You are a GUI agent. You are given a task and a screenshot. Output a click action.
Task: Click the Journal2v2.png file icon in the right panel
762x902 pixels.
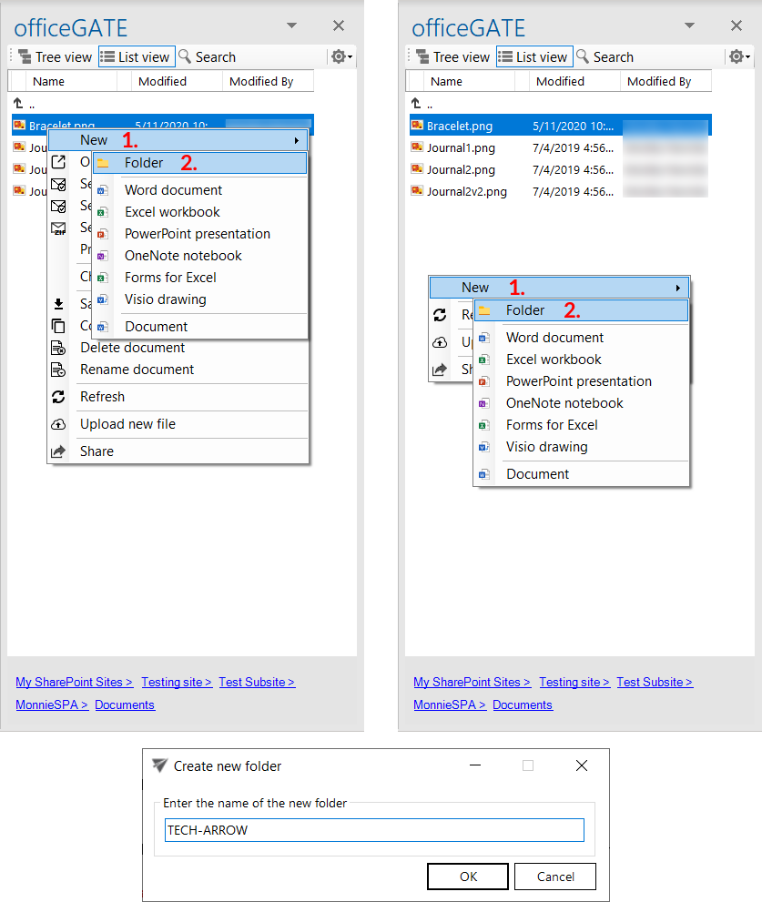pyautogui.click(x=416, y=191)
